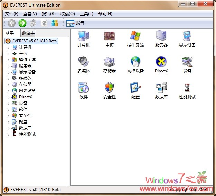This screenshot has height=196, width=216.
Task: Select 显示设备 in the left tree
Action: click(x=27, y=72)
